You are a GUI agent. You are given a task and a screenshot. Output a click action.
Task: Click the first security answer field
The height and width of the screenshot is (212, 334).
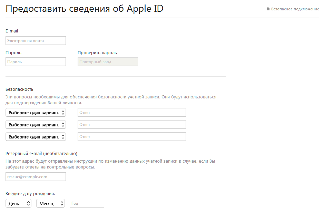(x=131, y=113)
